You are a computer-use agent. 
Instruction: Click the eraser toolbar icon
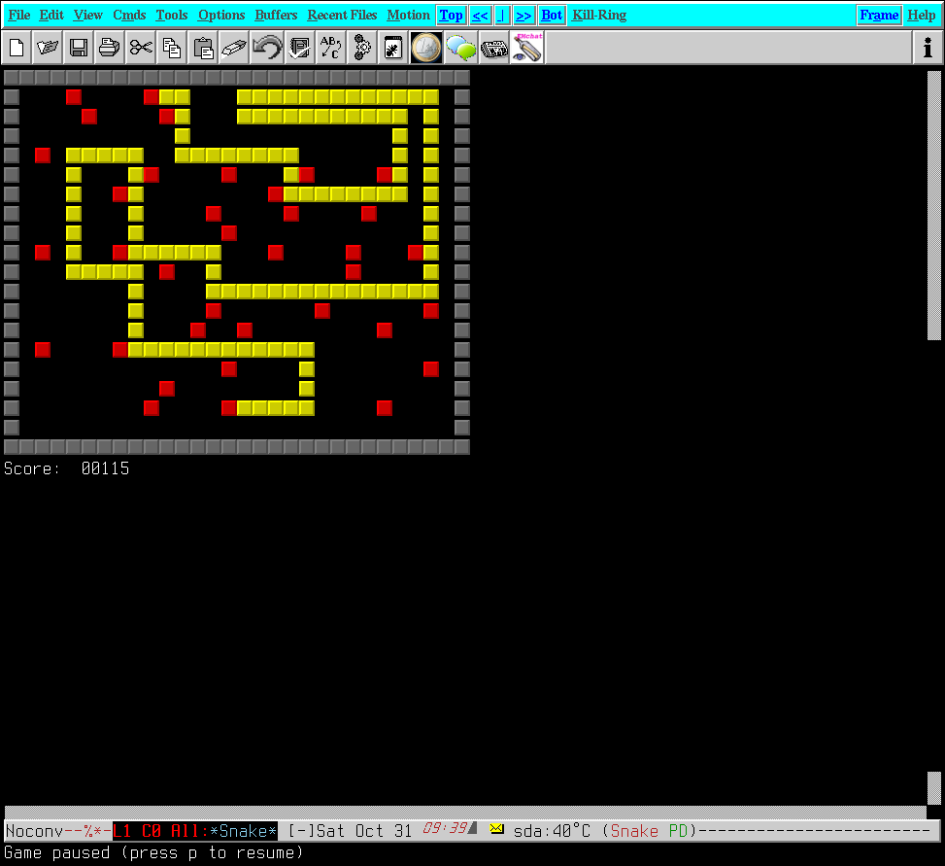pos(234,48)
